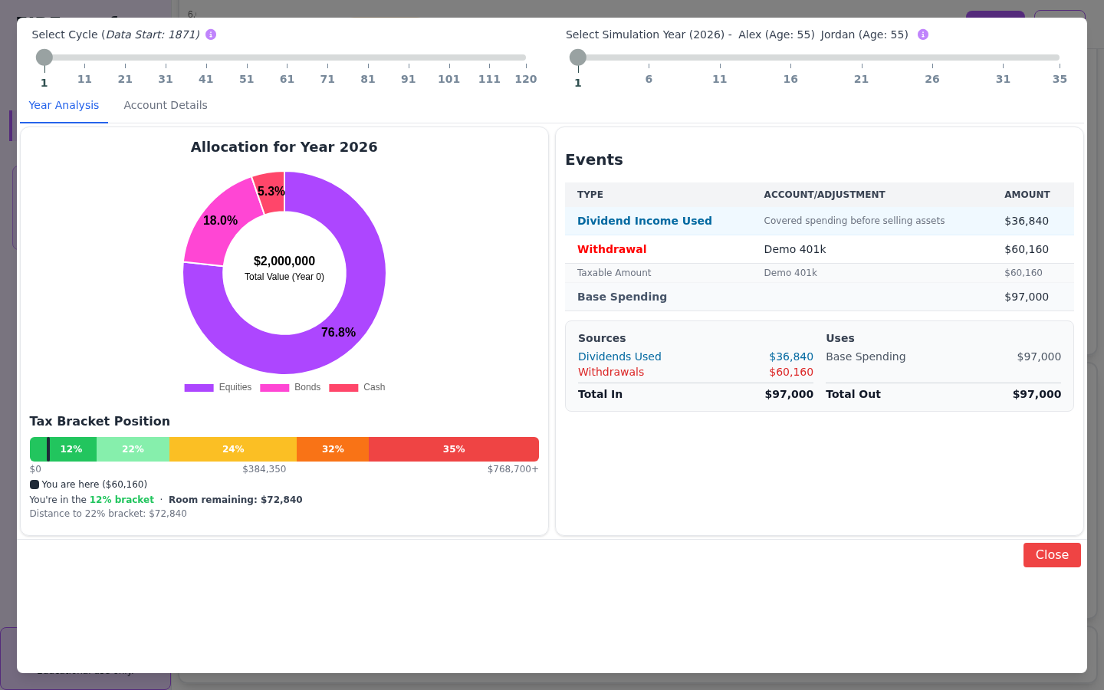Click the 22% tax bracket segment
Viewport: 1104px width, 690px height.
coord(133,449)
